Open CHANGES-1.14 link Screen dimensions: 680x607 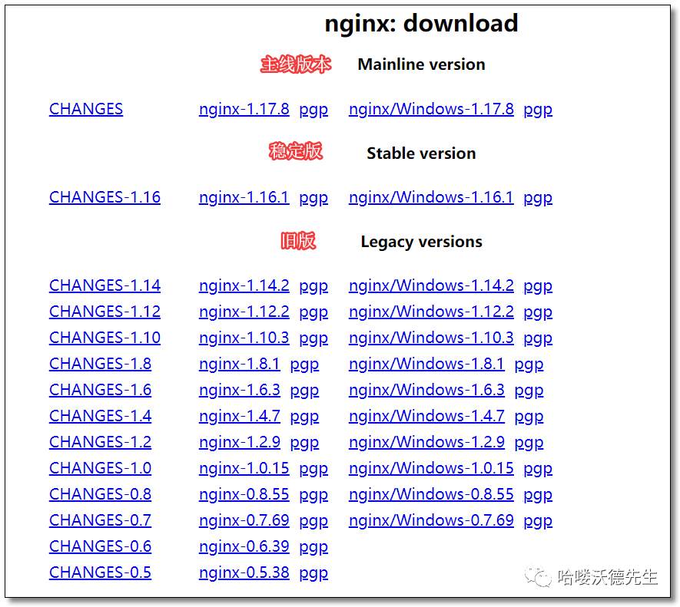coord(104,285)
